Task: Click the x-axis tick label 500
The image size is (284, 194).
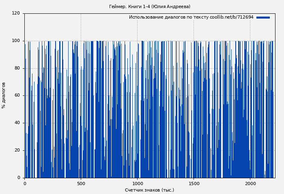Action: click(x=81, y=183)
